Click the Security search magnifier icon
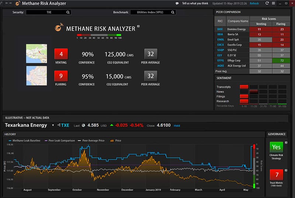Viewport: 295px width, 198px height. [x=68, y=12]
